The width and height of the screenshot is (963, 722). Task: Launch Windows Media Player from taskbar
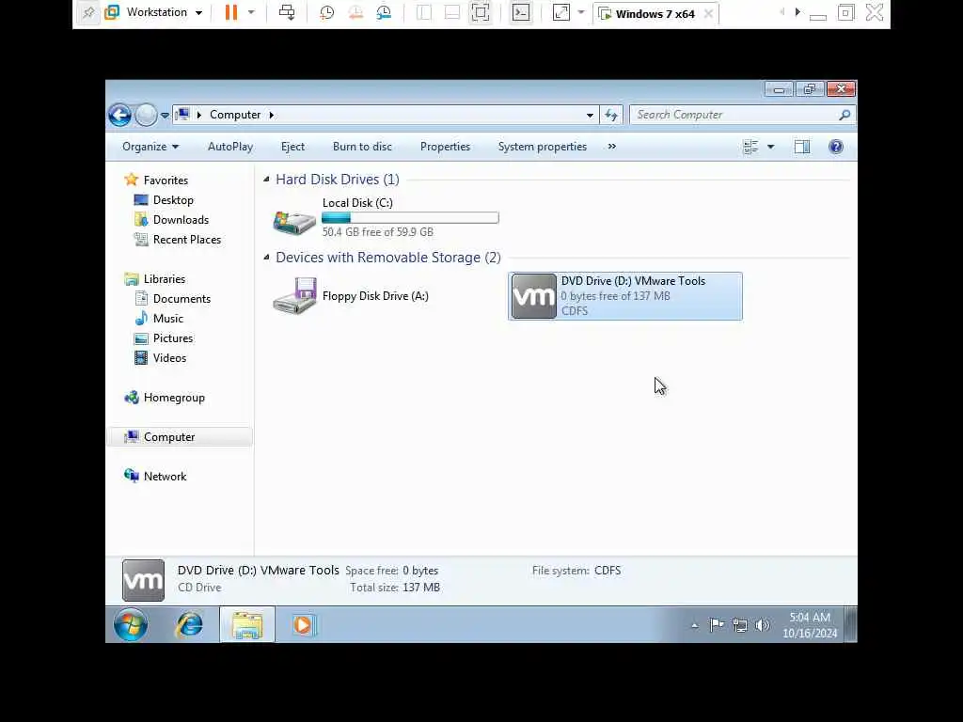click(x=302, y=625)
